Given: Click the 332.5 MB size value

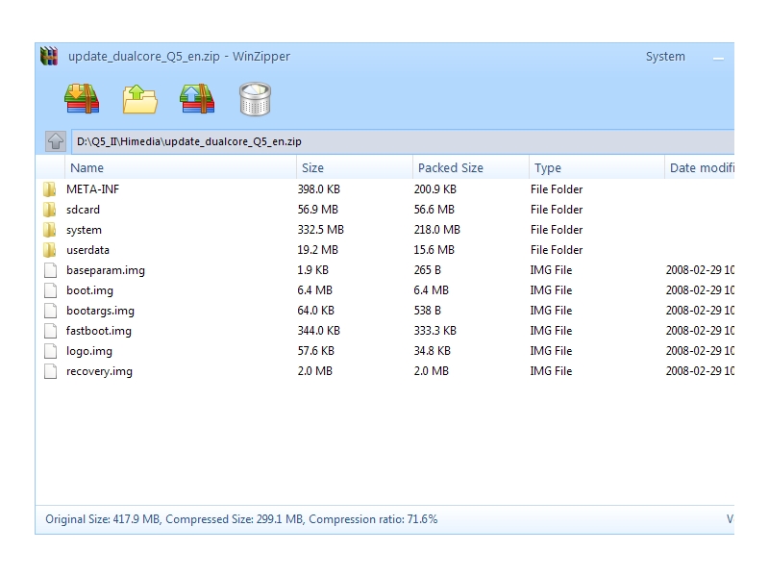Looking at the screenshot, I should [x=321, y=230].
